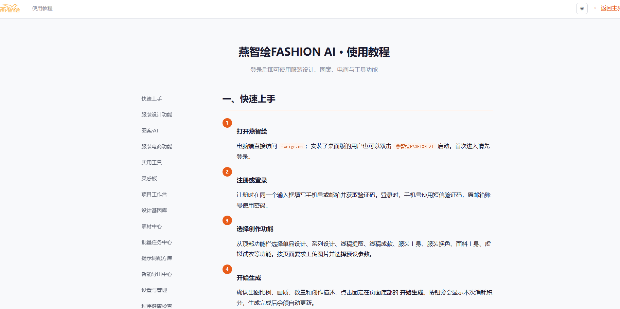
Task: Open the 灵感板 sidebar entry
Action: [x=149, y=179]
